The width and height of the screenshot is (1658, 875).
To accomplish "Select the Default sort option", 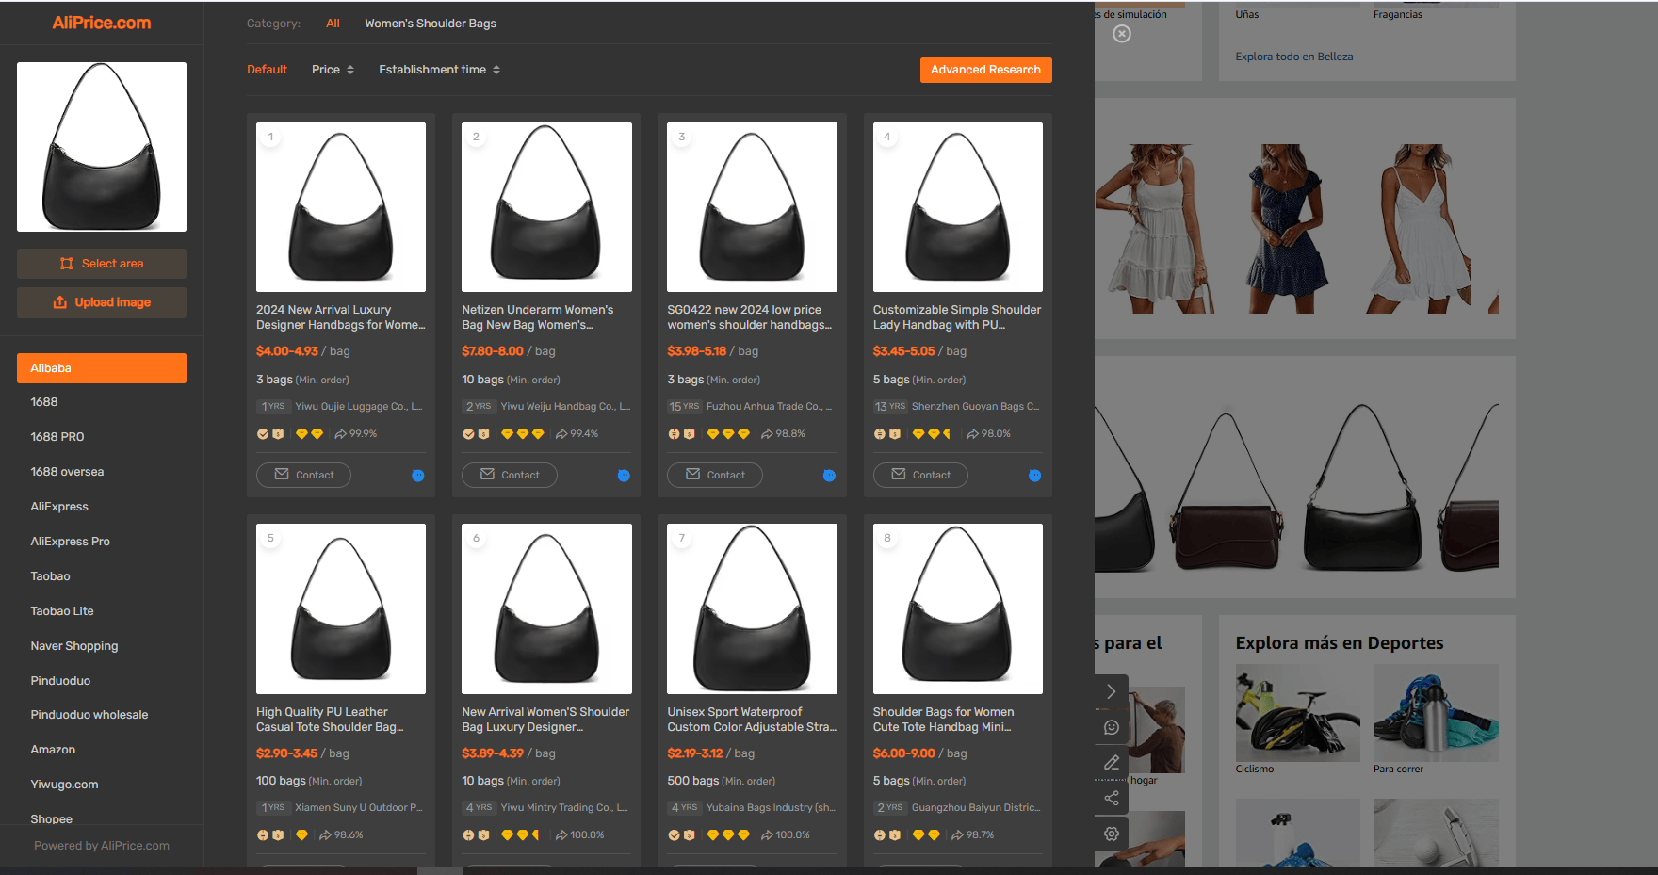I will coord(267,70).
